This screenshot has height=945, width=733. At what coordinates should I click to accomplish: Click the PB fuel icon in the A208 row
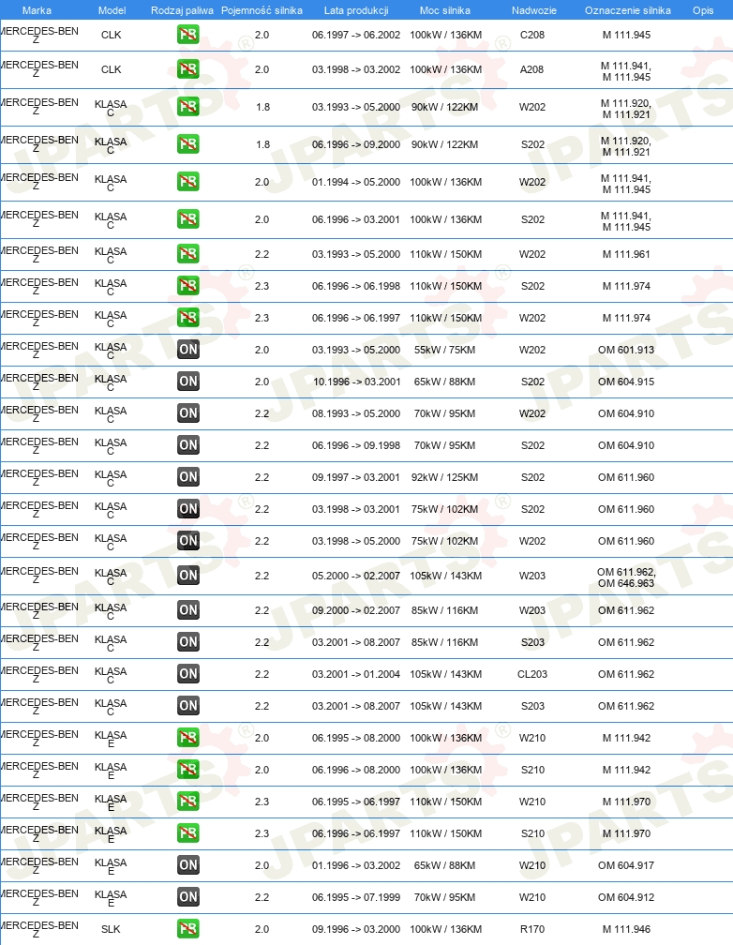tap(188, 69)
